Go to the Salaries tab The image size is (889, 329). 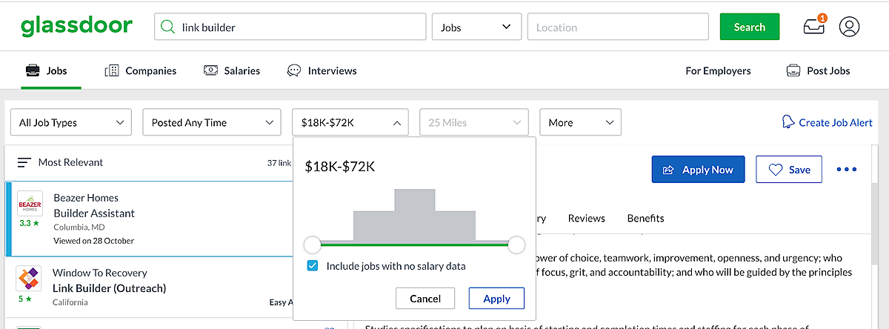[232, 71]
